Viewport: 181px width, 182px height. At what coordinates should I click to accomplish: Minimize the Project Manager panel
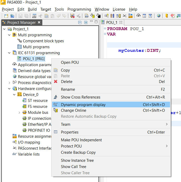pyautogui.click(x=91, y=21)
